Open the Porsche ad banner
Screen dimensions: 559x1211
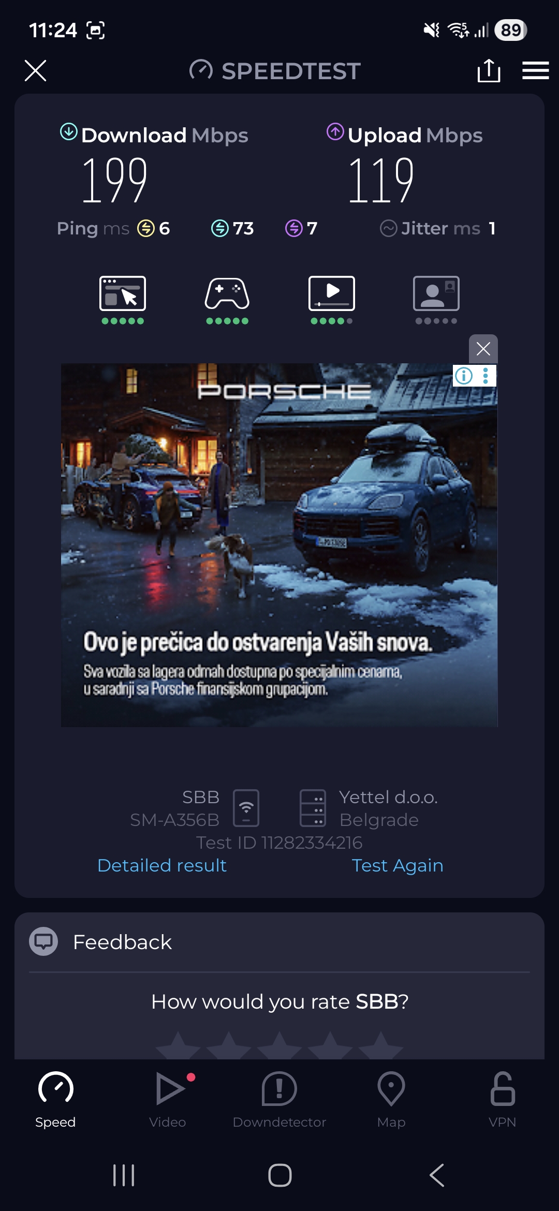point(279,545)
